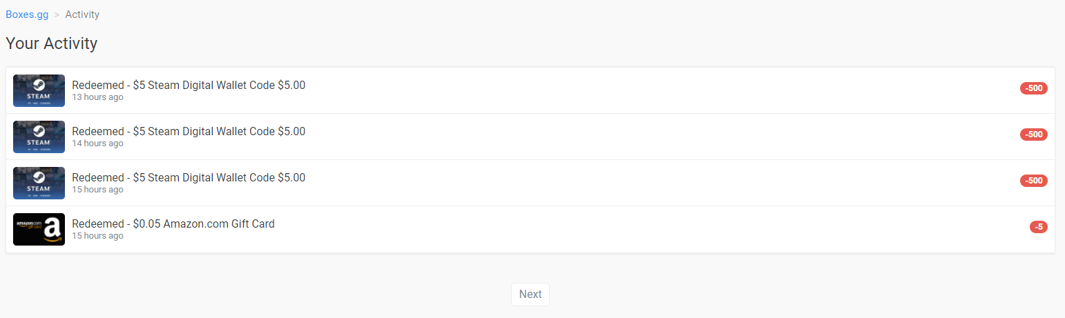This screenshot has width=1065, height=318.
Task: Click the -500 badge on the 13-hour entry
Action: point(1034,88)
